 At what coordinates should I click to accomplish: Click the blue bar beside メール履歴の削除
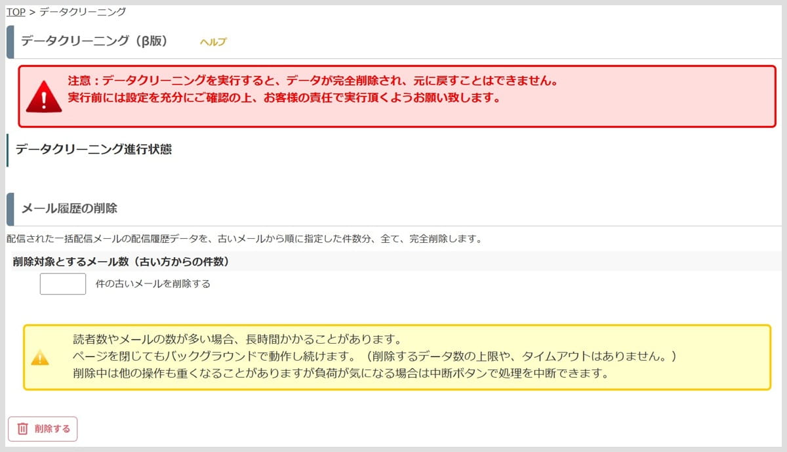point(10,209)
